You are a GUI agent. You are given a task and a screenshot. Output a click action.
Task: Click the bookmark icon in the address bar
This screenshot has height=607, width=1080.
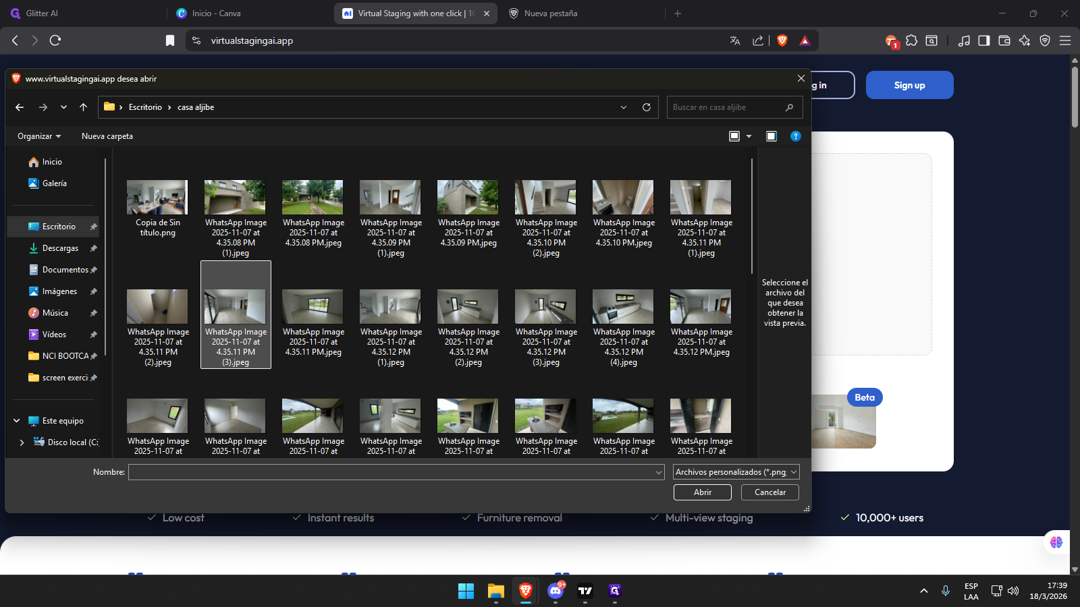(x=170, y=40)
